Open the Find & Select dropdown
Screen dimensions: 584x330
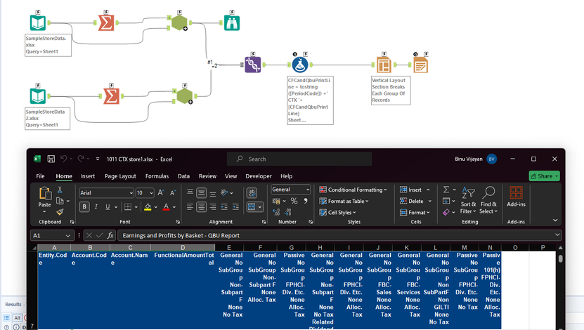pos(488,201)
